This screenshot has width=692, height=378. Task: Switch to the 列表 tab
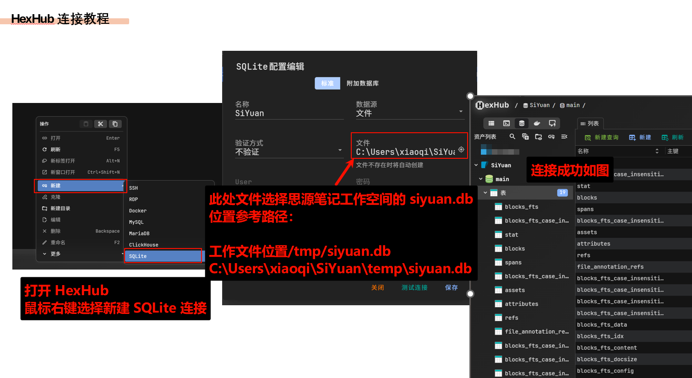(590, 124)
